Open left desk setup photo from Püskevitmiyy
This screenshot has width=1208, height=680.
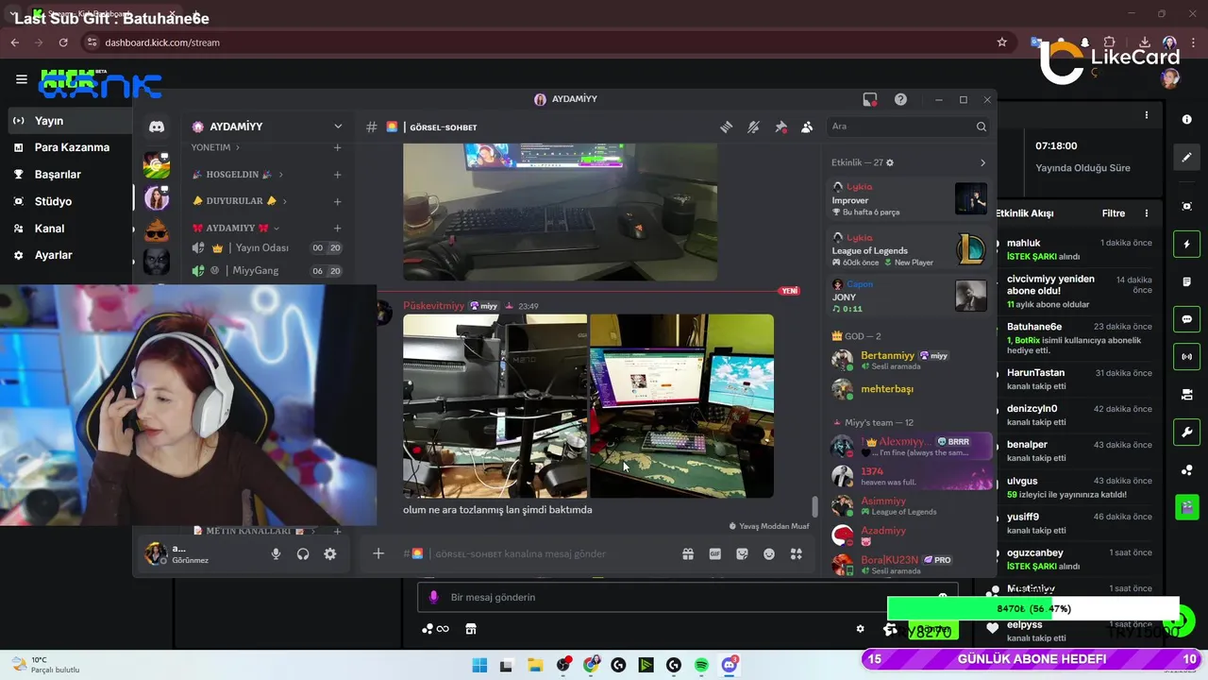(x=495, y=406)
